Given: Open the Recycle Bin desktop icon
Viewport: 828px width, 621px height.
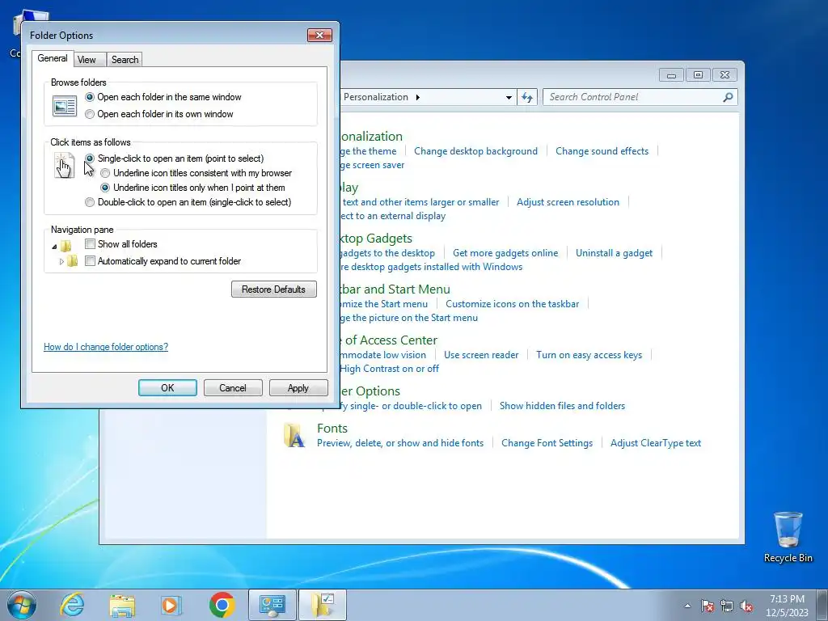Looking at the screenshot, I should point(788,537).
